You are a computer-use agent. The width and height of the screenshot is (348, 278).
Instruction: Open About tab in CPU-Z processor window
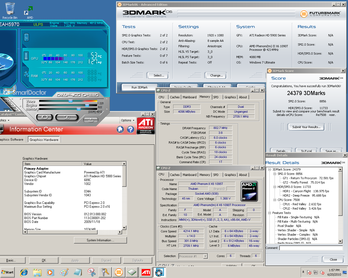click(243, 175)
